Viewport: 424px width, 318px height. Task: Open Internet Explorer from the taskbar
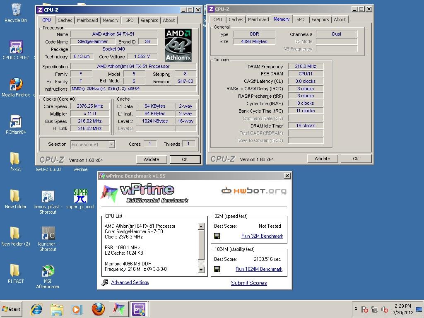tap(36, 309)
